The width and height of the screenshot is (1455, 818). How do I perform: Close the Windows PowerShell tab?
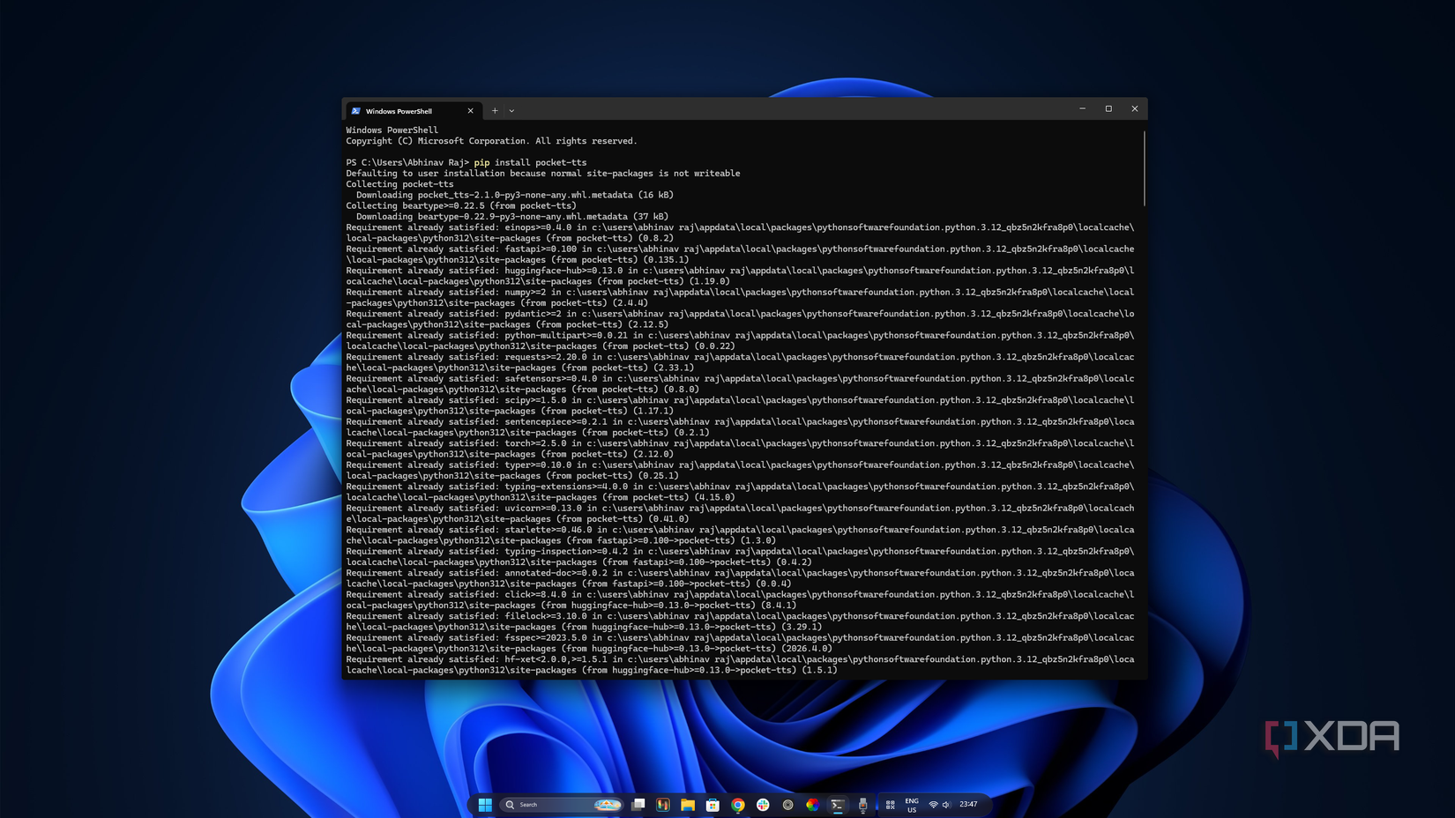pyautogui.click(x=470, y=111)
